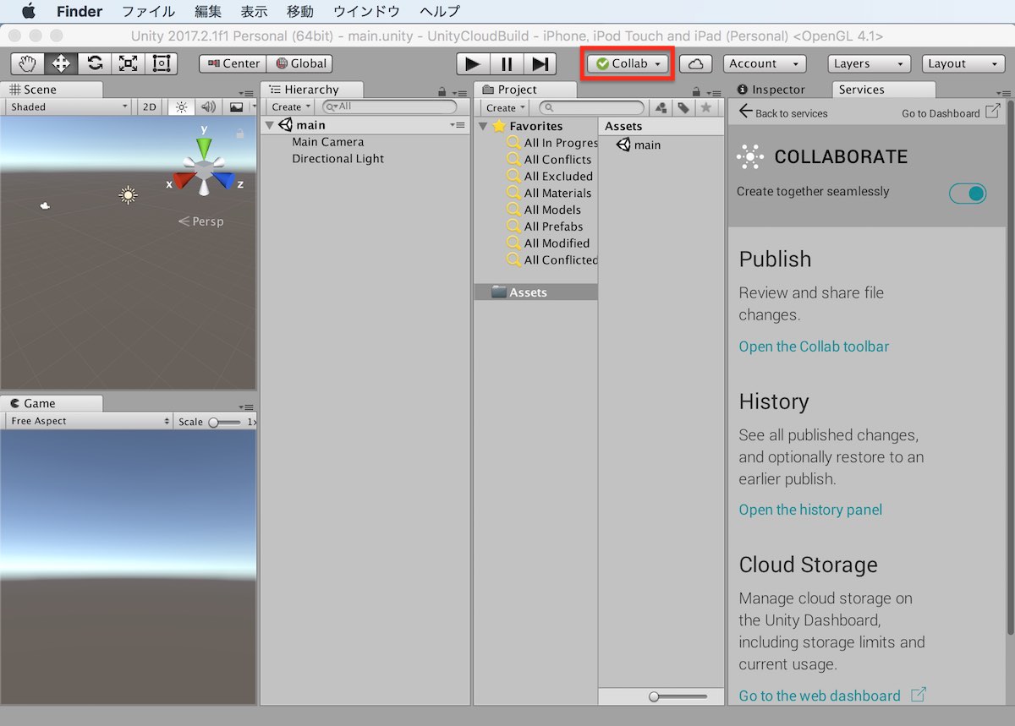Click the Project search field
Image resolution: width=1015 pixels, height=726 pixels.
[591, 107]
